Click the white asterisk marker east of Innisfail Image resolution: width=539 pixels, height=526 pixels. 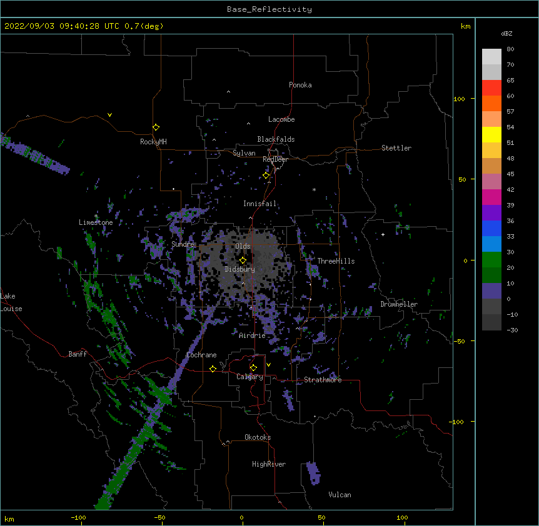tap(314, 189)
